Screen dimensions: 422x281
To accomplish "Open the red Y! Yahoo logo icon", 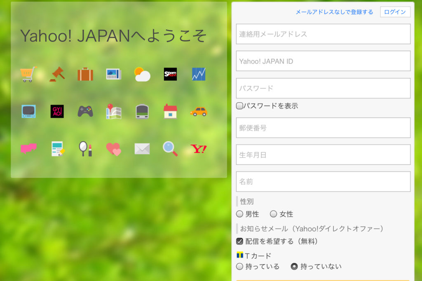I will click(199, 149).
